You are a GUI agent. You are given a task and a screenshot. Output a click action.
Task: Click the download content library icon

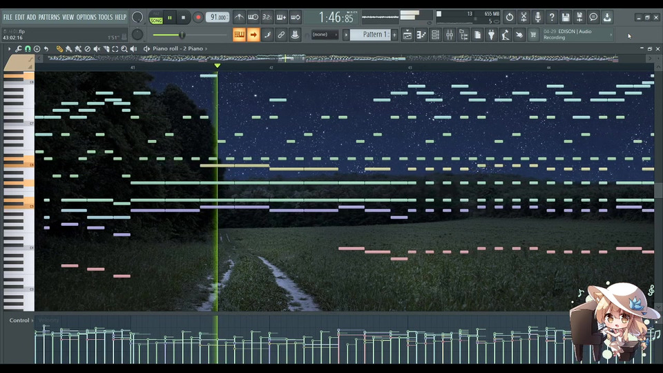[x=607, y=17]
